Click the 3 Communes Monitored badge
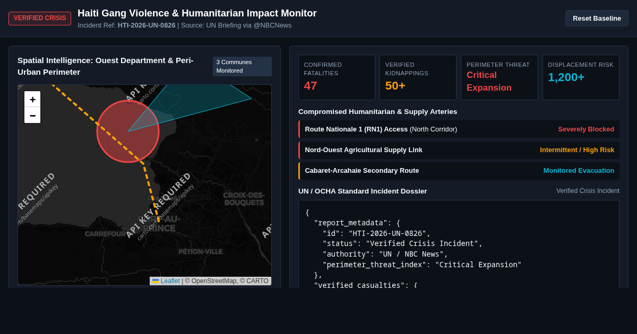This screenshot has width=637, height=334. (242, 66)
